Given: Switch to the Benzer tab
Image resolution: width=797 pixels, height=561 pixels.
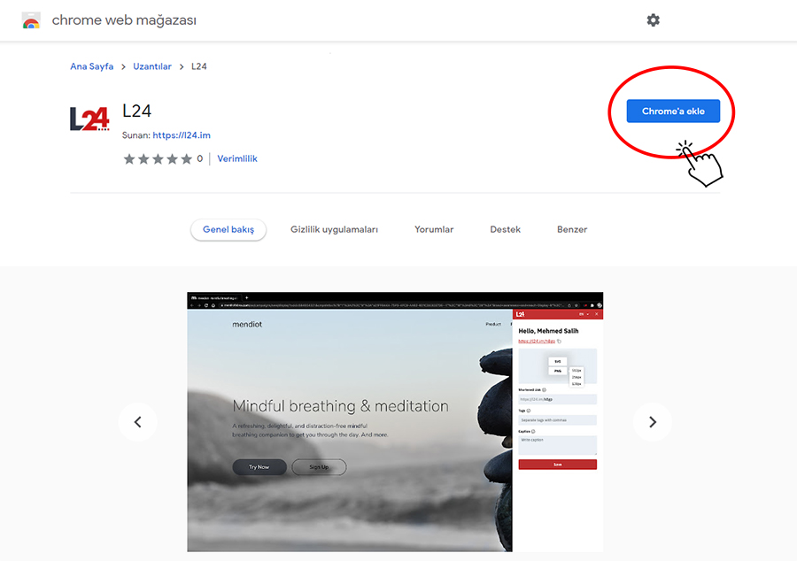Looking at the screenshot, I should click(x=572, y=229).
